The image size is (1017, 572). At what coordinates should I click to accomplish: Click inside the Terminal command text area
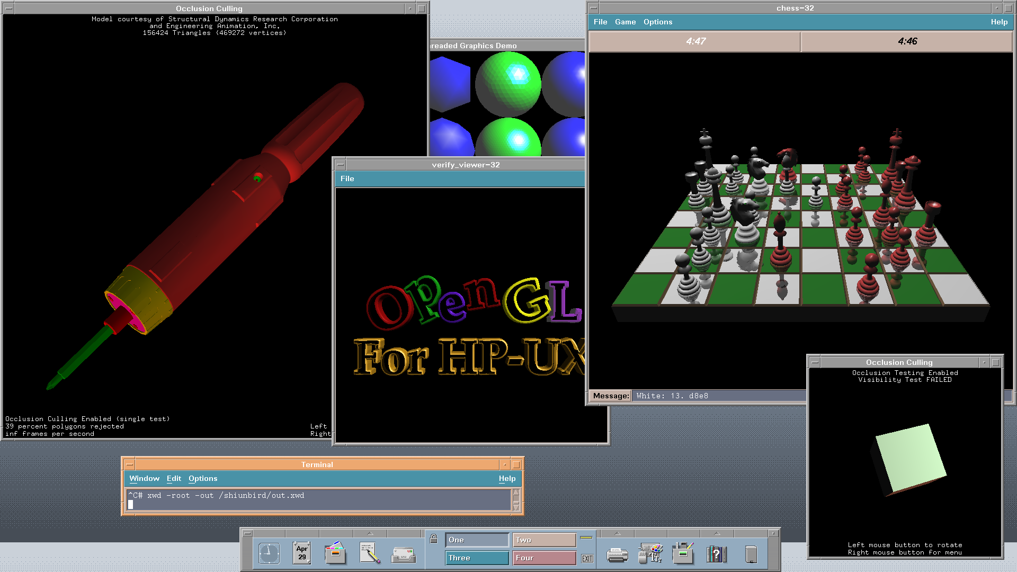pyautogui.click(x=319, y=500)
